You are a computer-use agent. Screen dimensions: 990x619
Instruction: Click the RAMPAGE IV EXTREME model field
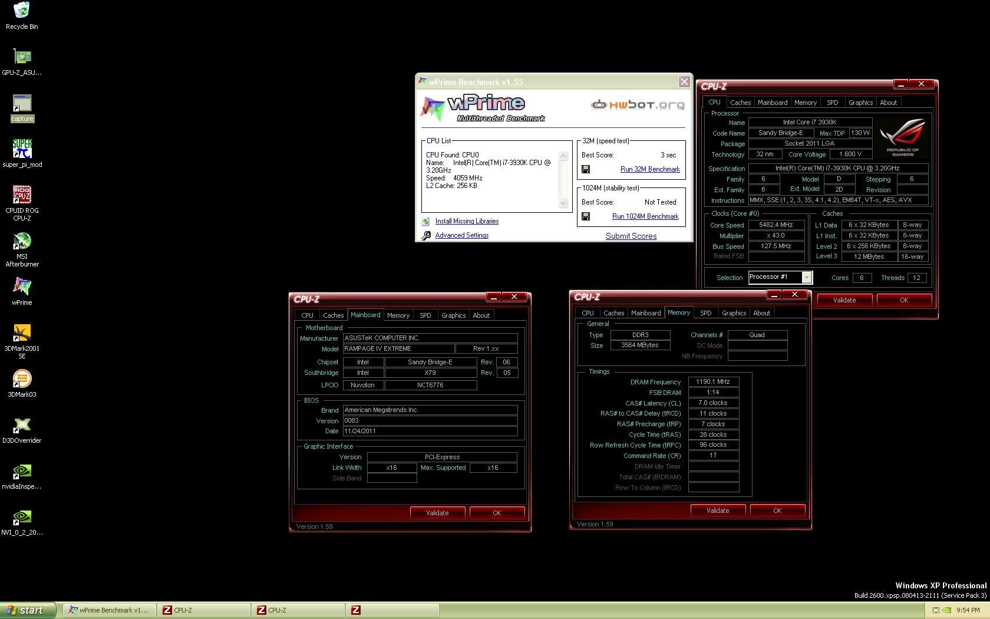click(x=398, y=348)
